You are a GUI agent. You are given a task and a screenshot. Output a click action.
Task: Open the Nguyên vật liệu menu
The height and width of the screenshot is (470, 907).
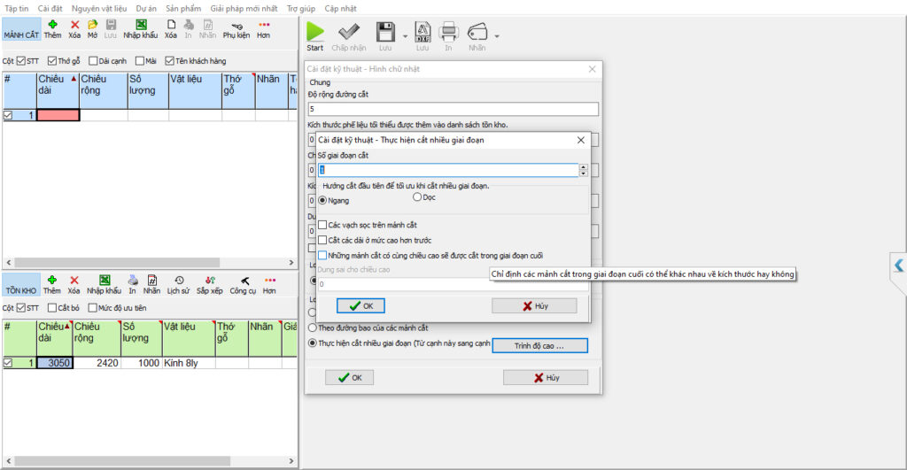[x=98, y=7]
